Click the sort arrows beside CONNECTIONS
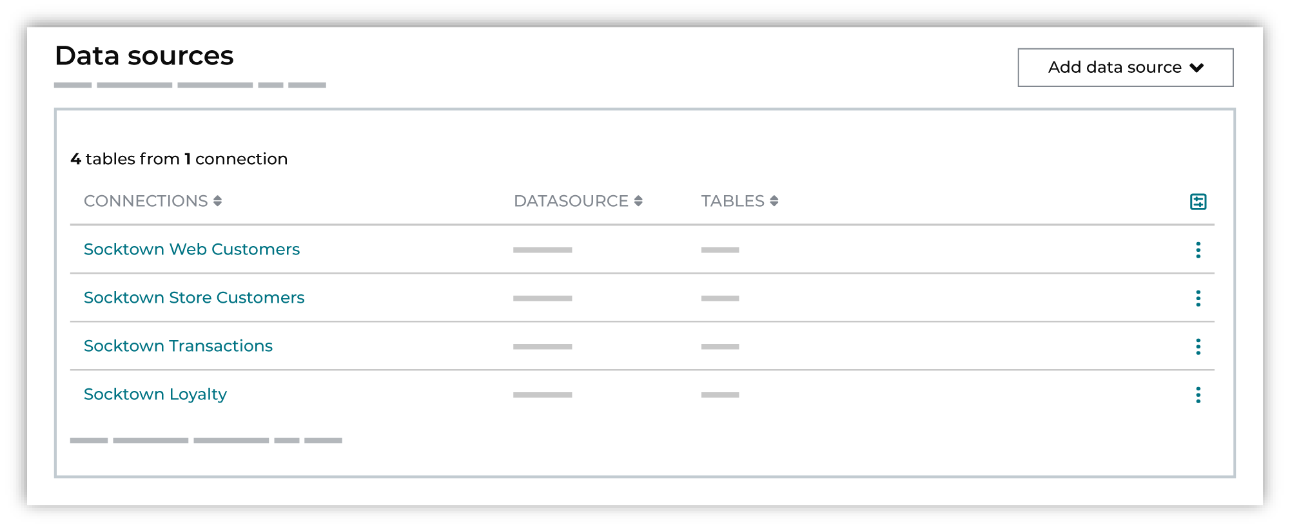This screenshot has width=1290, height=532. point(217,200)
